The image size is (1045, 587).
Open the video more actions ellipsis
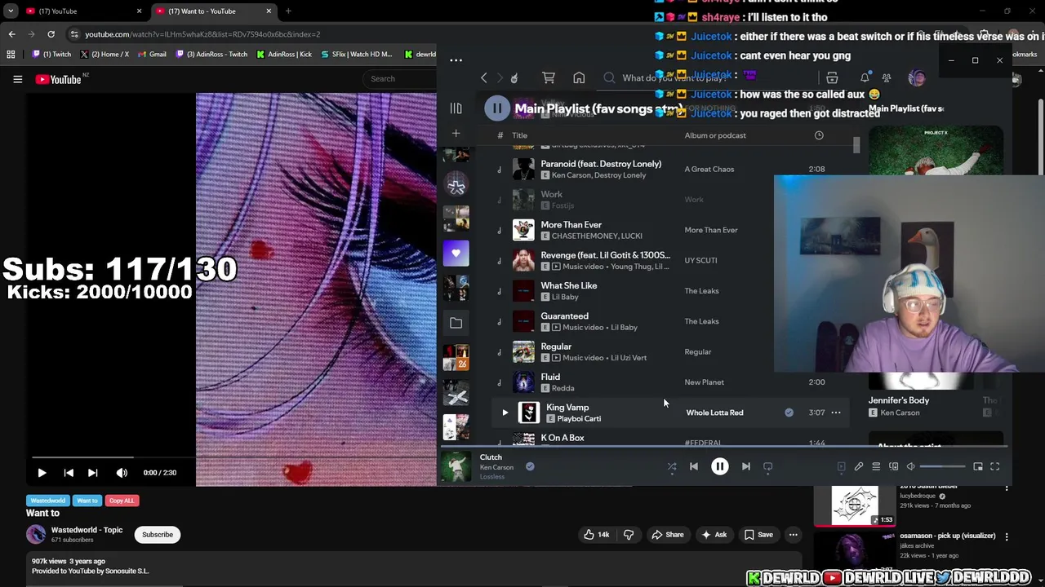point(793,535)
